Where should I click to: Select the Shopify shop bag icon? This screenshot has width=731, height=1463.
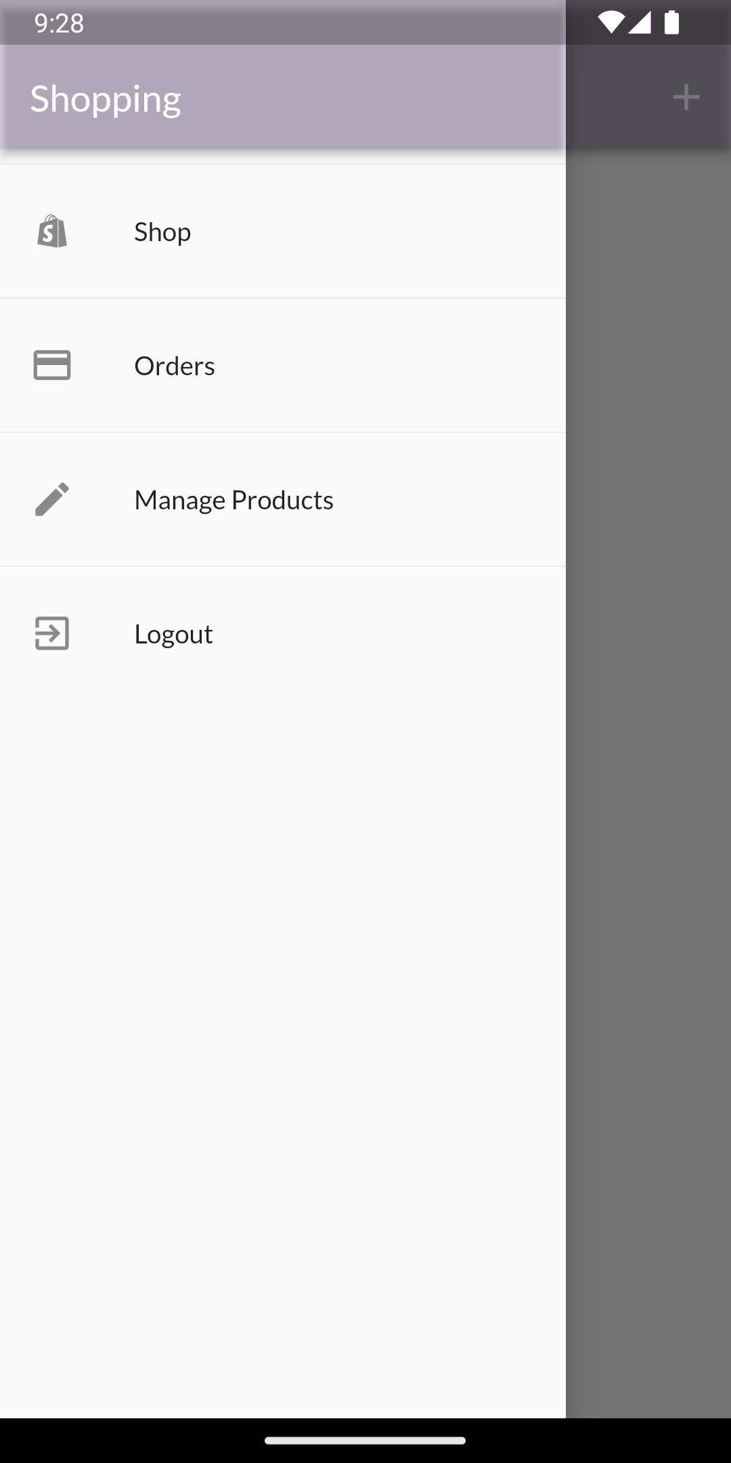tap(51, 232)
